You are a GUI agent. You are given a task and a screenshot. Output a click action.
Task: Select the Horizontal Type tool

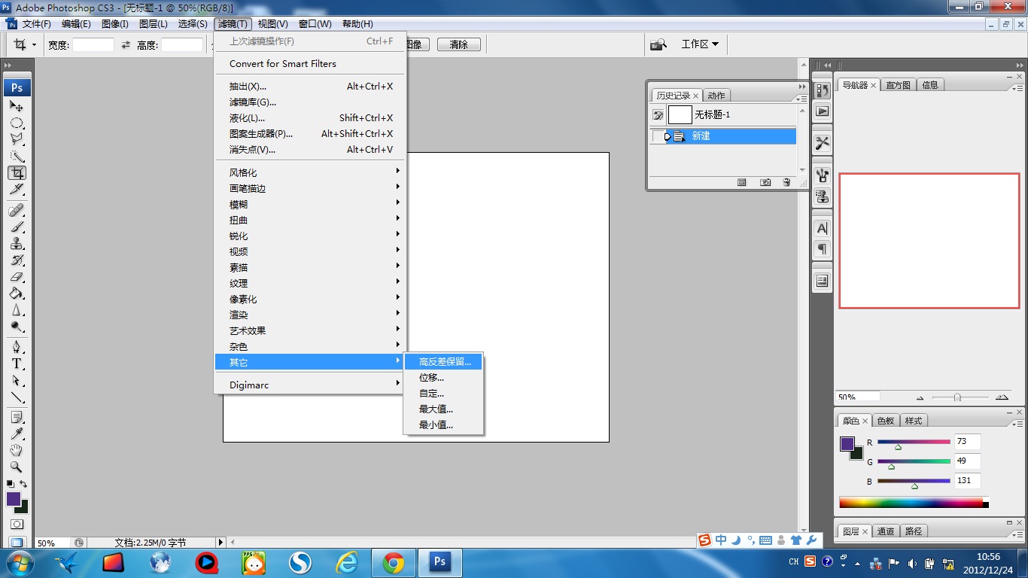pos(17,364)
